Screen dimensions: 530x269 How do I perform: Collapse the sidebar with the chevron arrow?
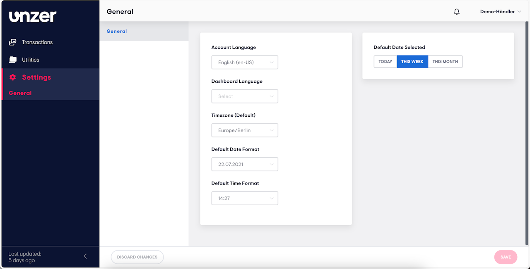pos(85,256)
